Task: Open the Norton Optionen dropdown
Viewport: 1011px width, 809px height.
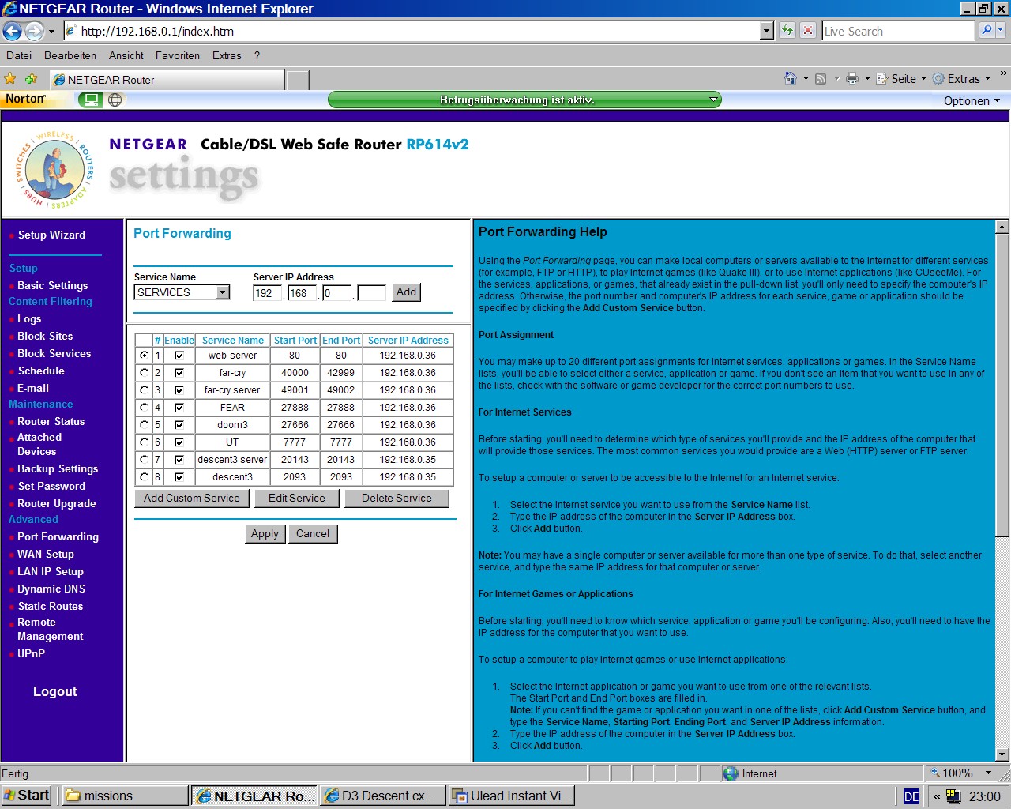Action: [972, 100]
